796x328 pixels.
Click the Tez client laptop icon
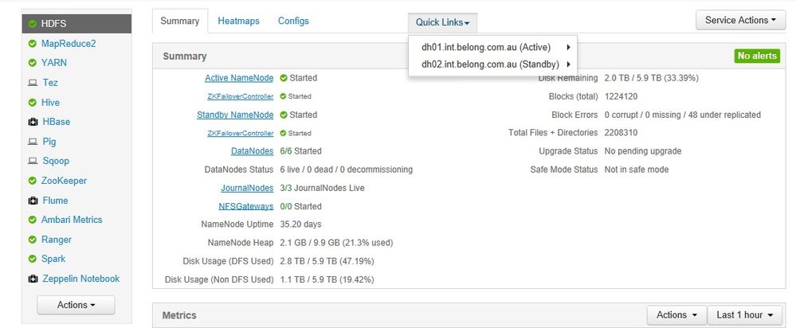(x=33, y=83)
